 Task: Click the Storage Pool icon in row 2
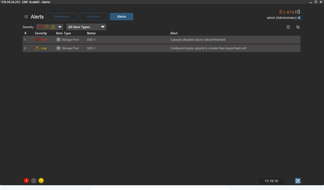[58, 48]
